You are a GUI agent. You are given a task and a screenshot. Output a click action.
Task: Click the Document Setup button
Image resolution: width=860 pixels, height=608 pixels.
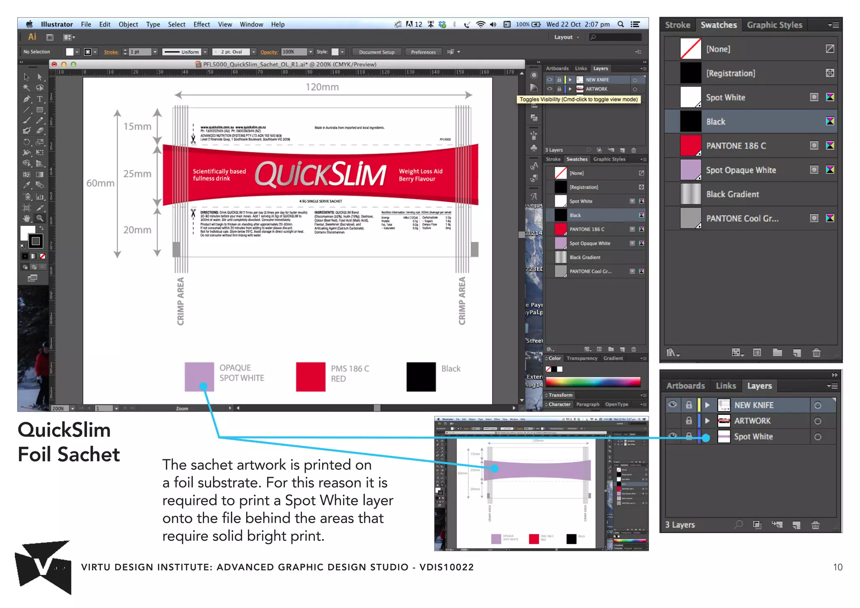pos(377,52)
